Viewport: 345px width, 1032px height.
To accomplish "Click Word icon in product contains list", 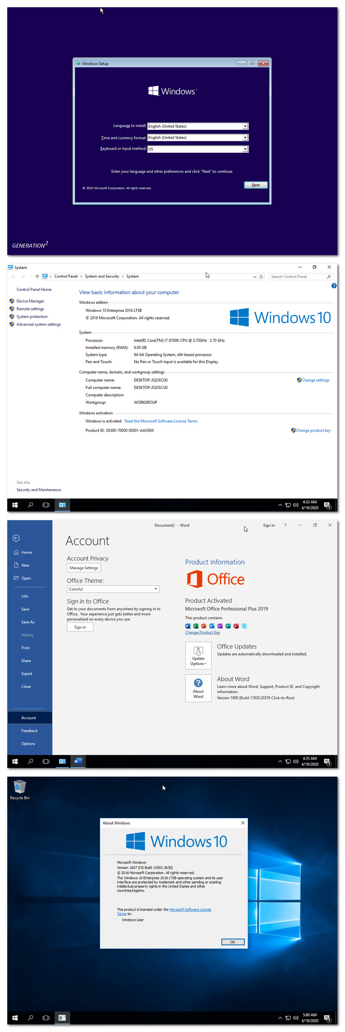I will click(x=187, y=626).
